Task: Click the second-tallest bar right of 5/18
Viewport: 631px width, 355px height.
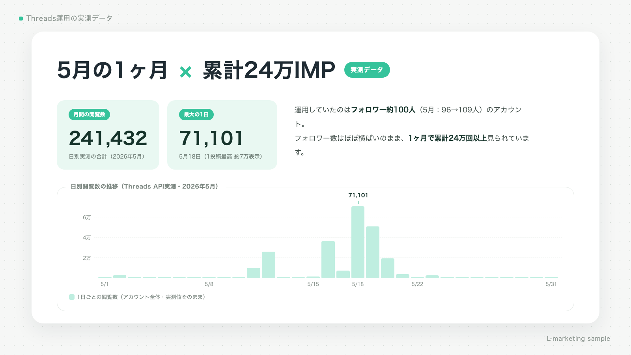Action: coord(373,252)
